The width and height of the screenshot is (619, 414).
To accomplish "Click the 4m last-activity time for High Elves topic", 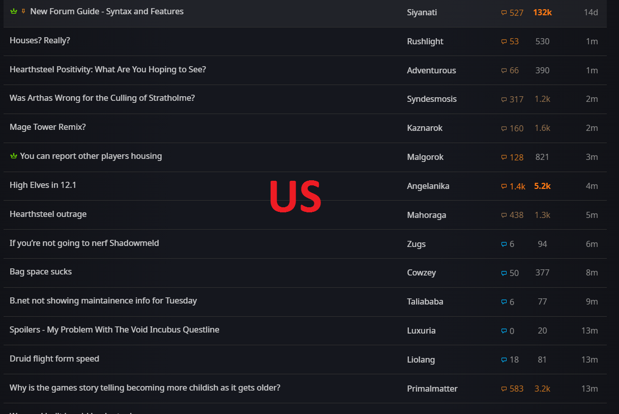I will (592, 186).
